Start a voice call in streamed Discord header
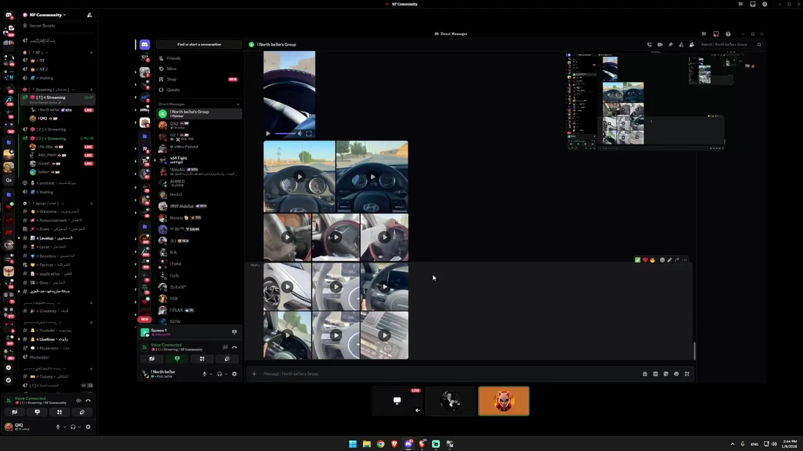 tap(649, 44)
